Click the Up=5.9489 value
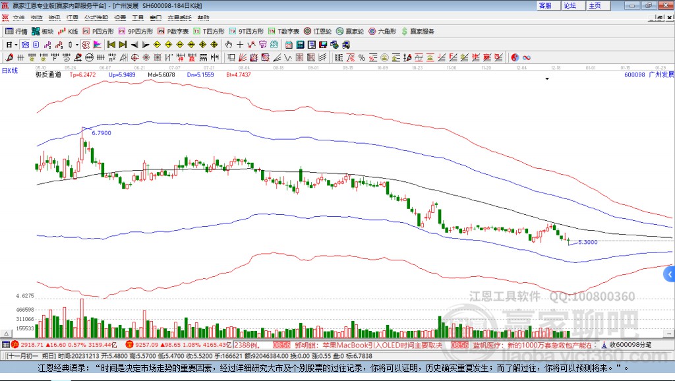Viewport: 675px width, 381px height. [x=122, y=74]
